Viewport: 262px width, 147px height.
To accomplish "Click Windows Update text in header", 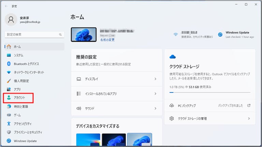I will pyautogui.click(x=237, y=32).
